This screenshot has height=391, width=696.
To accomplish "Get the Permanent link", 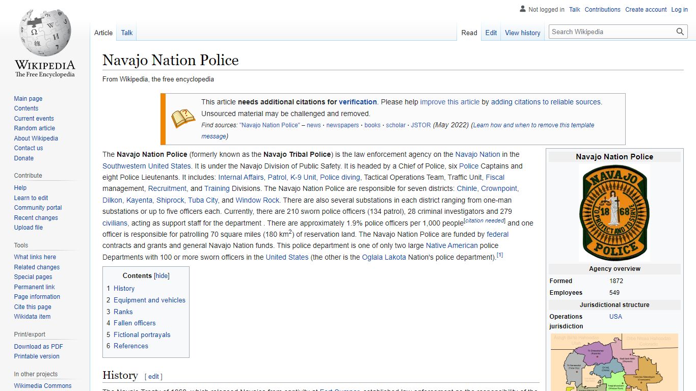I will click(34, 287).
